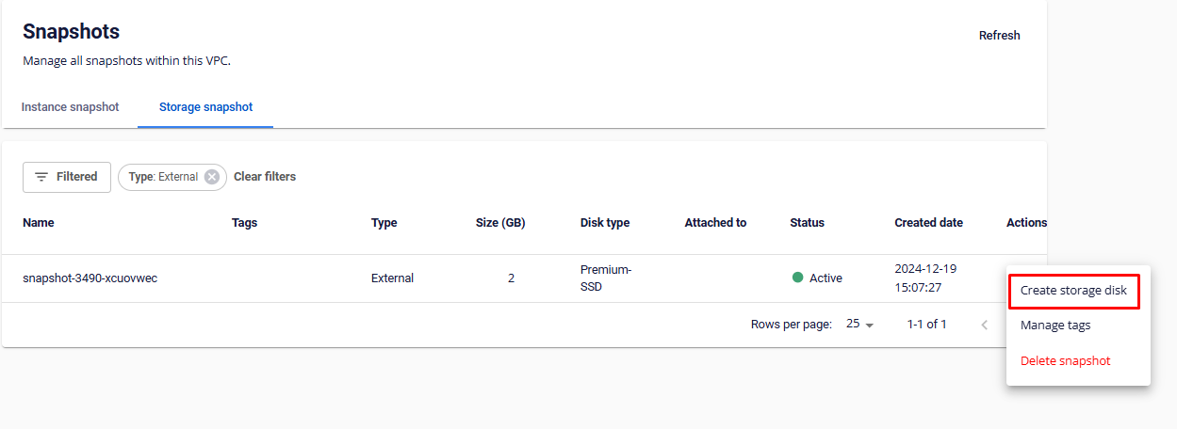Screen dimensions: 1177x429
Task: Switch to the Instance snapshot tab
Action: (x=70, y=107)
